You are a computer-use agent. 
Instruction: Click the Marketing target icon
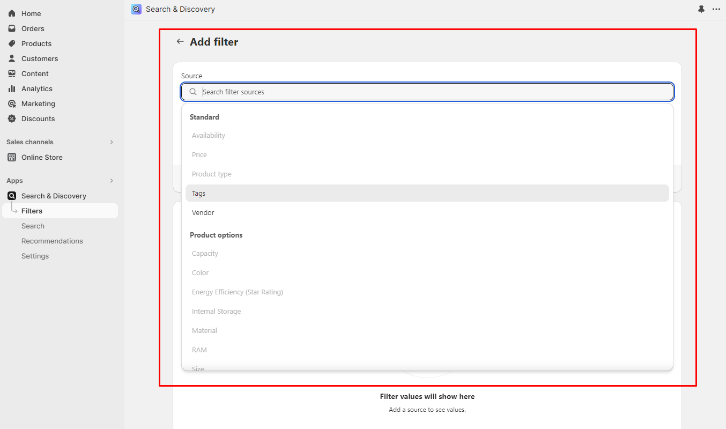(x=12, y=103)
